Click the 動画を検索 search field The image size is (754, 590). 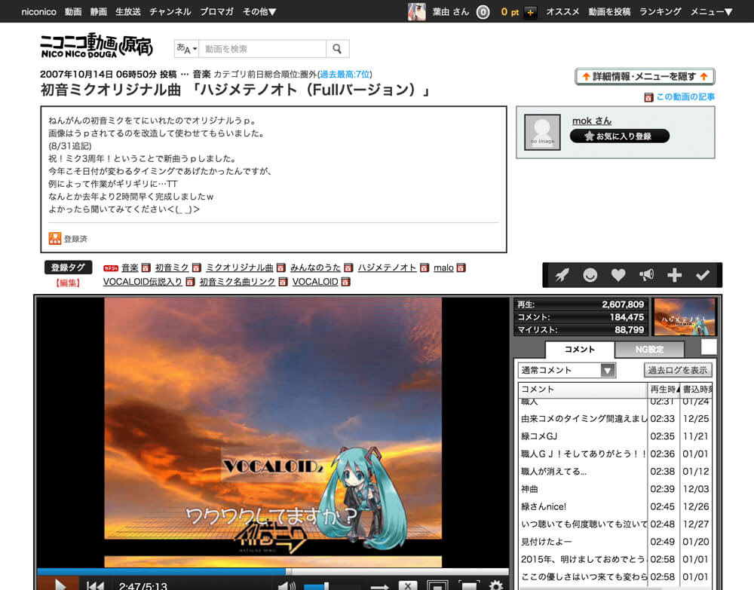(262, 48)
